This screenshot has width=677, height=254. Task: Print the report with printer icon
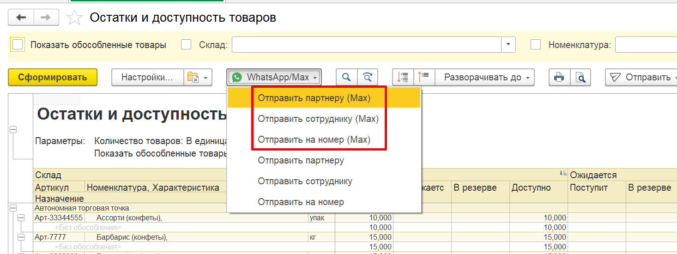[559, 77]
